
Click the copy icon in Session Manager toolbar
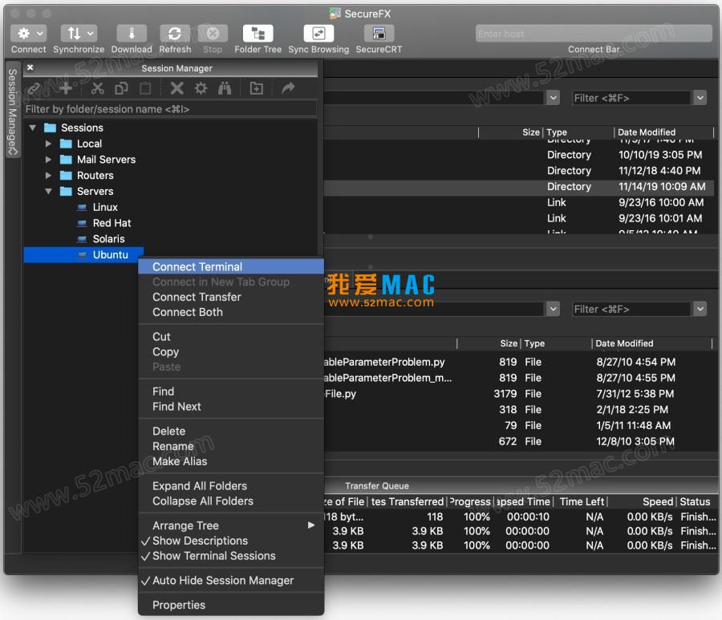click(121, 88)
